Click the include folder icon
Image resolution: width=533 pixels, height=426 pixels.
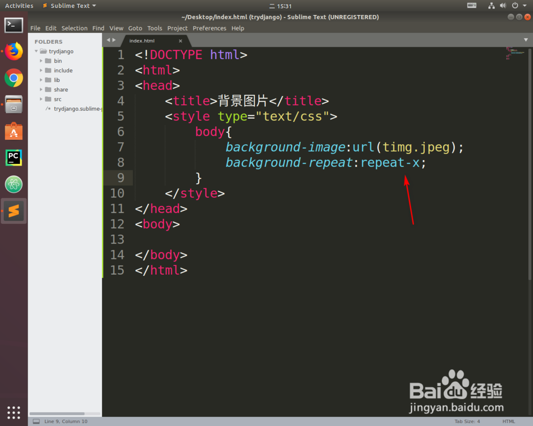[x=49, y=70]
